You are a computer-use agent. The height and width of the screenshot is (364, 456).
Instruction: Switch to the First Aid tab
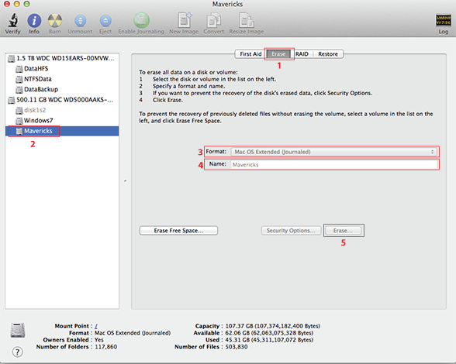coord(250,54)
